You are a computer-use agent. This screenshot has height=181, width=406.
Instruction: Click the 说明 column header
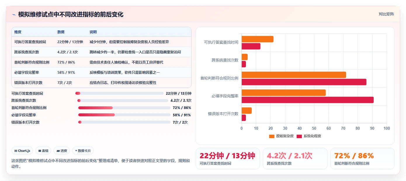coord(93,32)
